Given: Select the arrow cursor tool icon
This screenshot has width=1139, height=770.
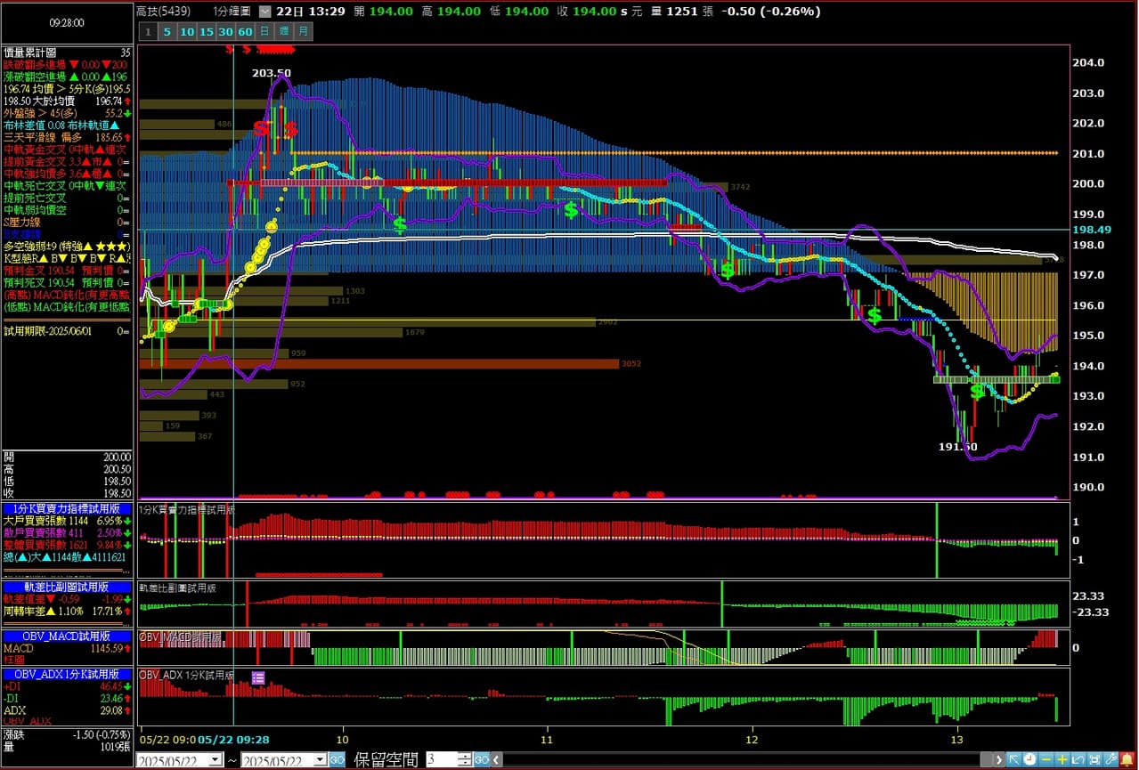Looking at the screenshot, I should [1014, 759].
